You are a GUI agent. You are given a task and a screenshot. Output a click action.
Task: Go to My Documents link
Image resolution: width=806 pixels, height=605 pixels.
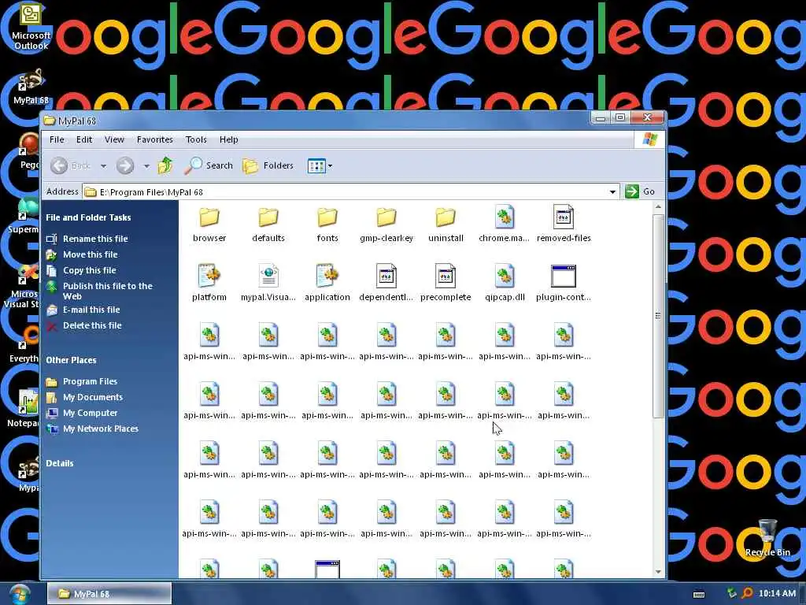(x=93, y=398)
